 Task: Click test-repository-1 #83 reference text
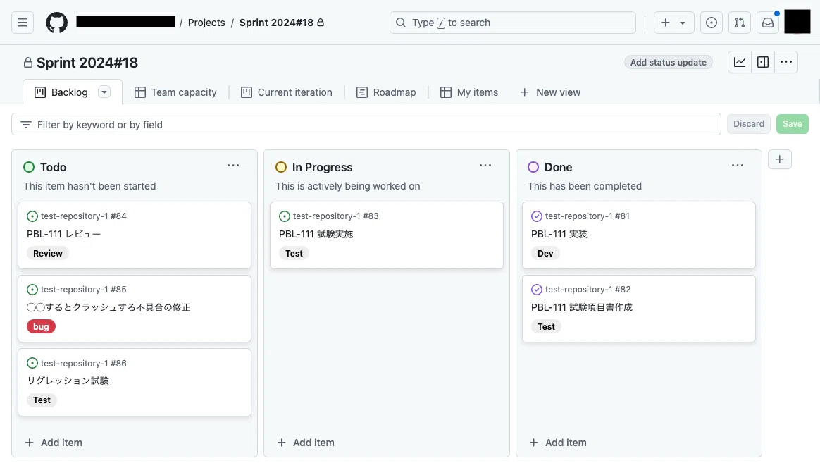336,216
